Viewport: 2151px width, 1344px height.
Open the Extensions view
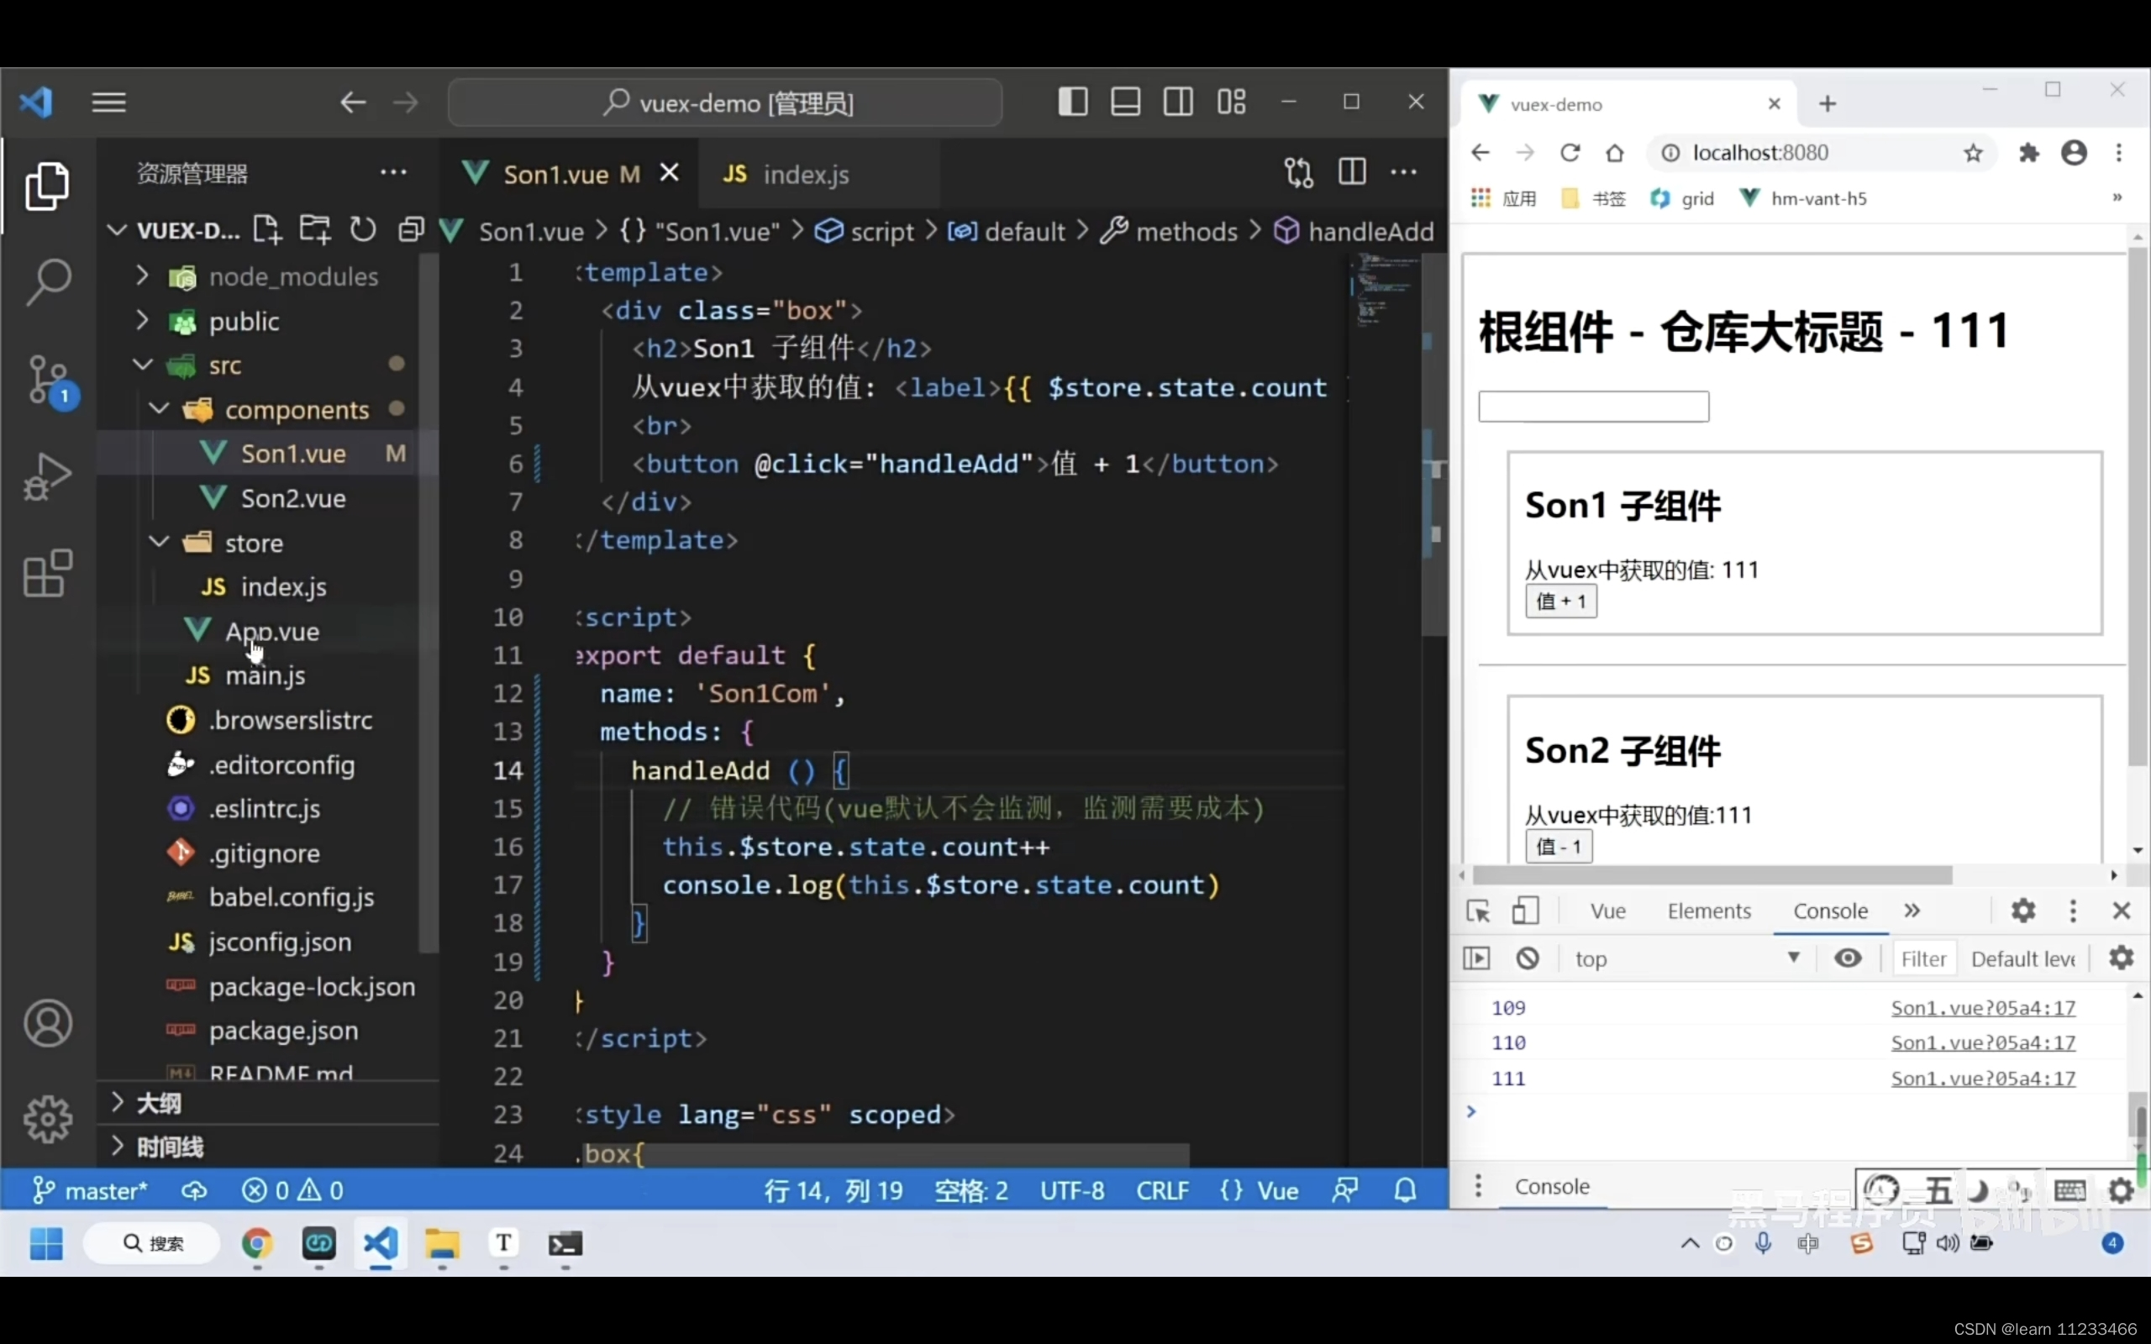pyautogui.click(x=48, y=574)
